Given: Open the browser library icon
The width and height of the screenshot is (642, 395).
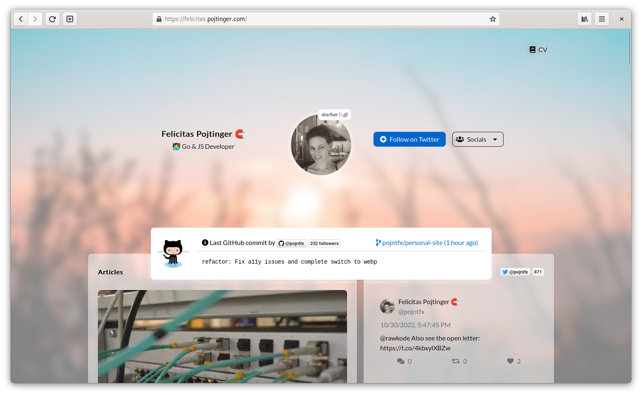Looking at the screenshot, I should click(584, 19).
